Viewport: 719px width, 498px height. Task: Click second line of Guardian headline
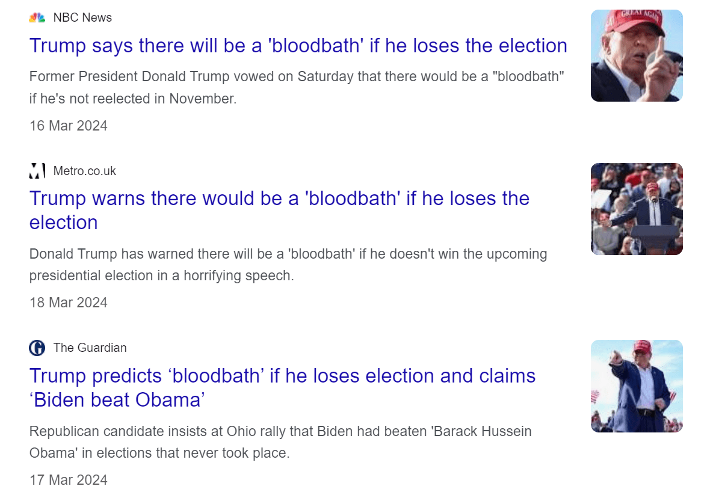[118, 399]
